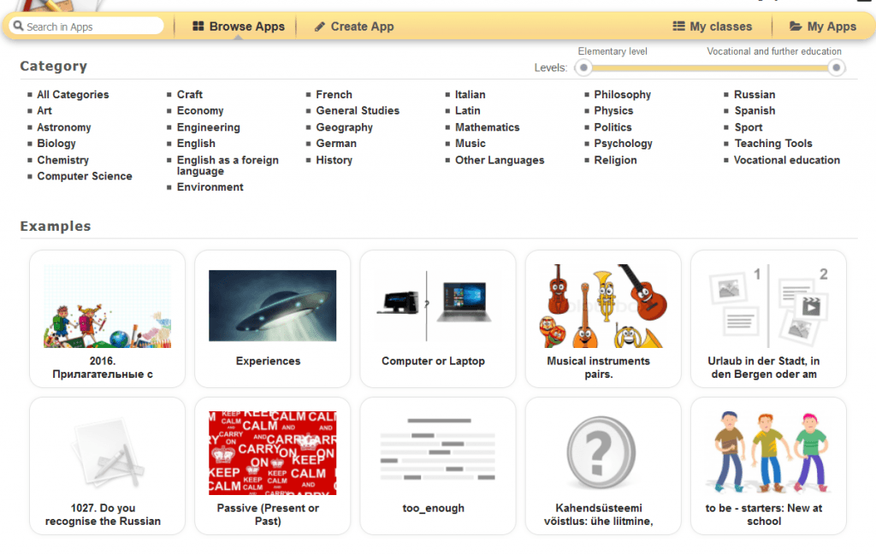
Task: Pick the Sport category
Action: pyautogui.click(x=749, y=127)
